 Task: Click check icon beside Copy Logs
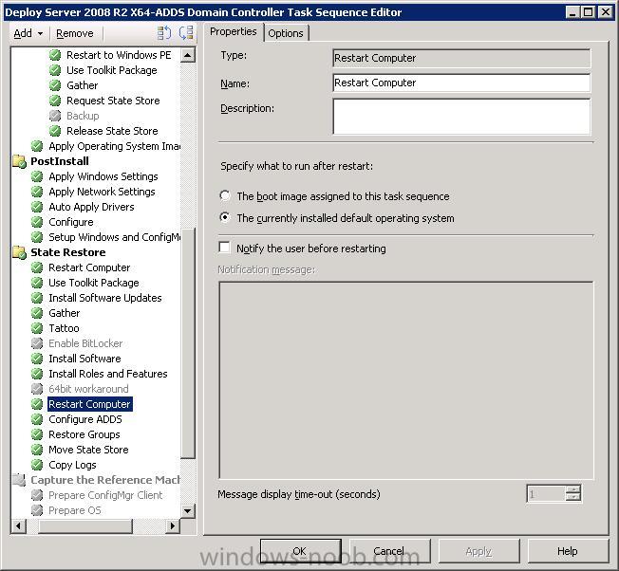(x=37, y=465)
